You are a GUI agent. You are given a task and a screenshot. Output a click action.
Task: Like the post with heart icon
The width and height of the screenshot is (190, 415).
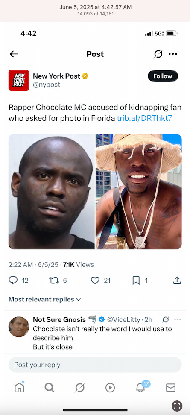point(95,281)
